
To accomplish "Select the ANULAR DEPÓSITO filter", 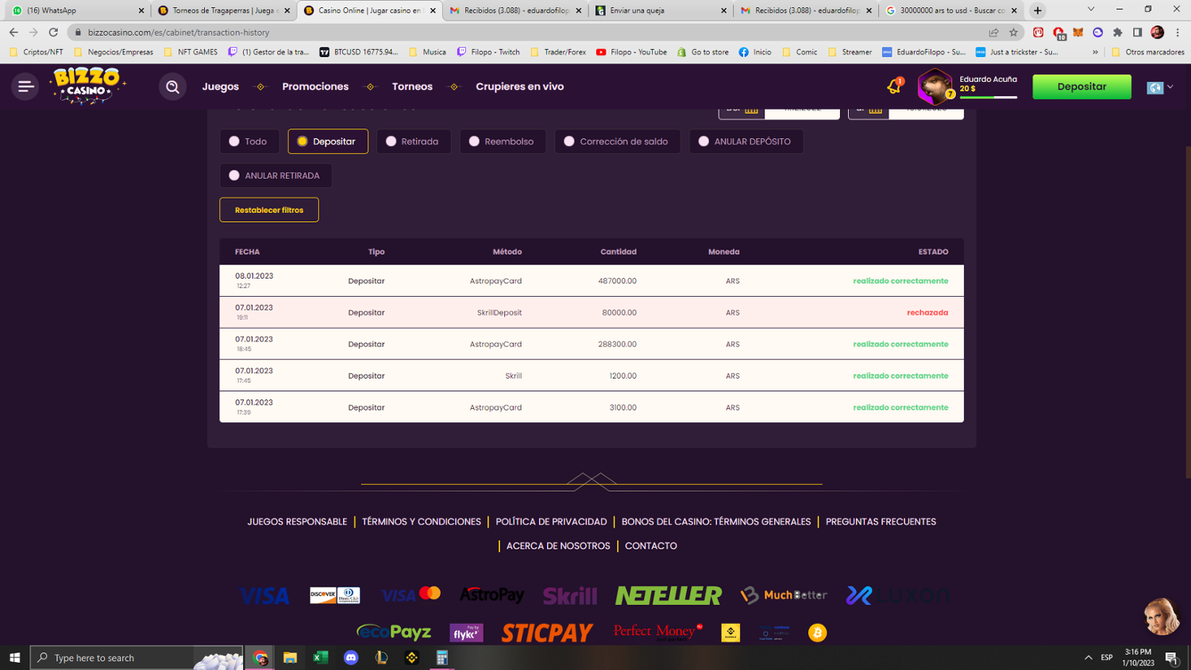I will click(745, 141).
